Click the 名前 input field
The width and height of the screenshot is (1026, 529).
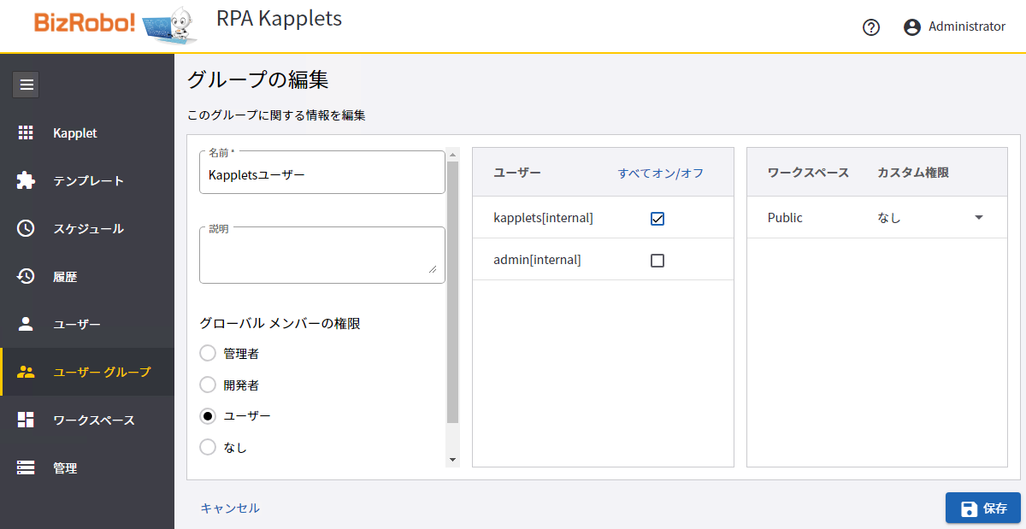(x=322, y=173)
